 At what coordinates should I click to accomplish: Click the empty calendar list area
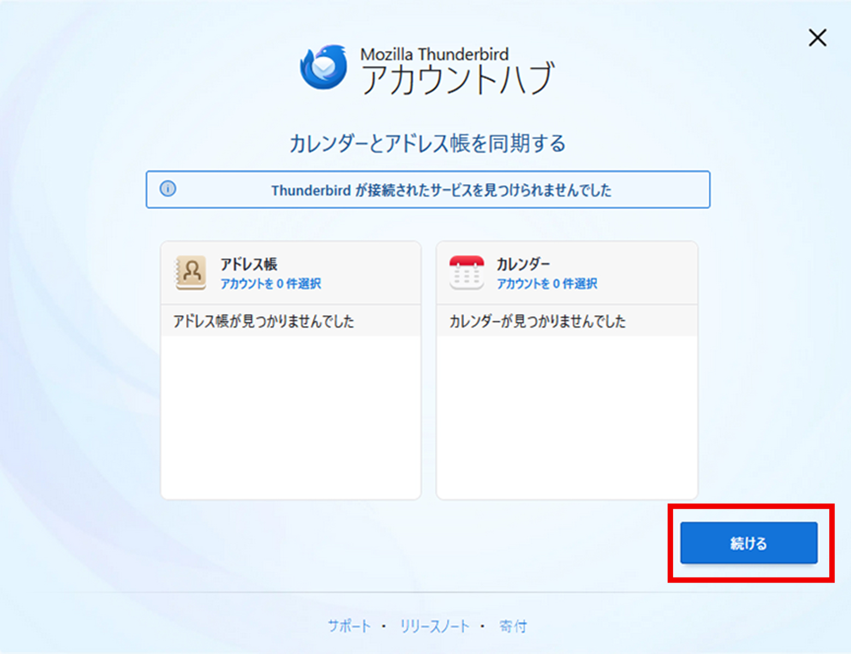pyautogui.click(x=567, y=415)
